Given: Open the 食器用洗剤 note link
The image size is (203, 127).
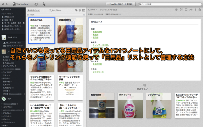Looking at the screenshot, I should tap(97, 64).
